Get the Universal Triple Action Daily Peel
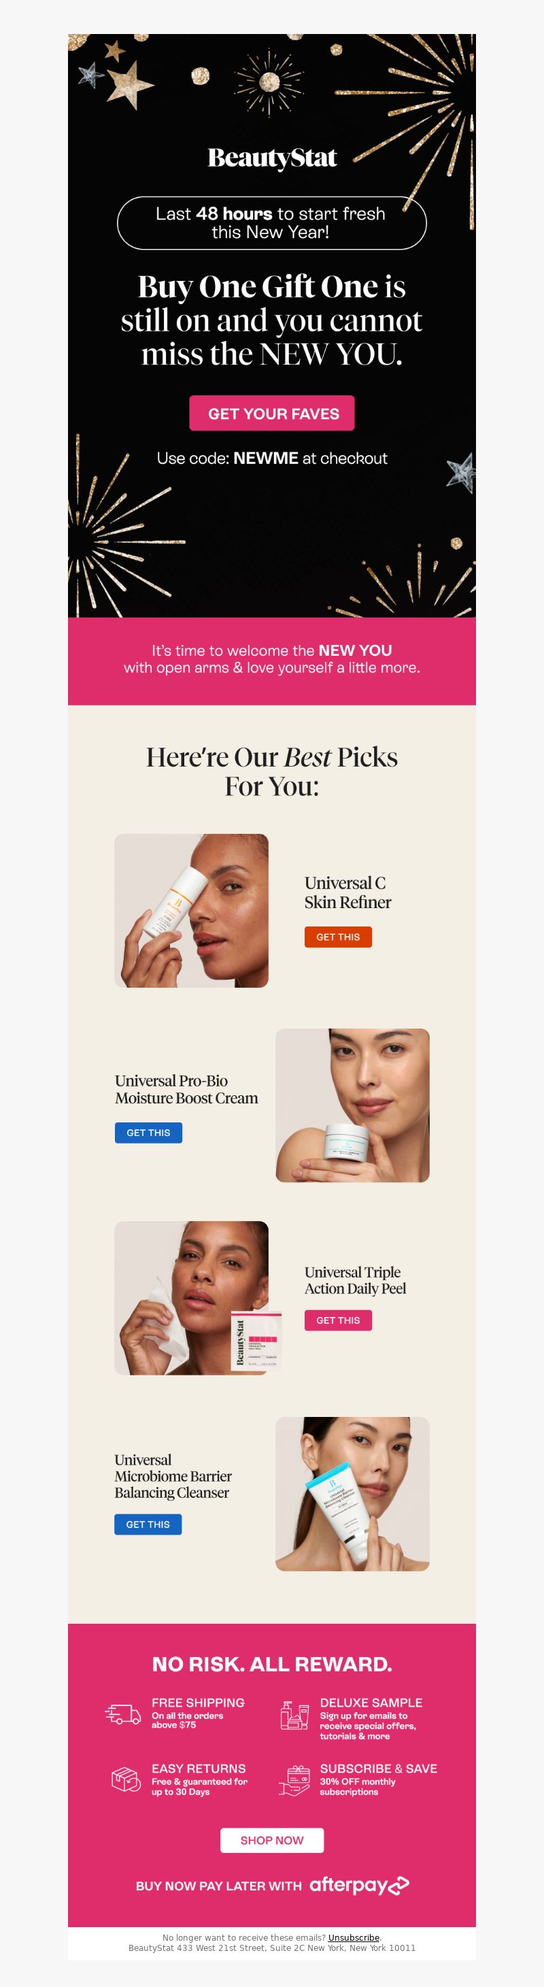 click(337, 1320)
